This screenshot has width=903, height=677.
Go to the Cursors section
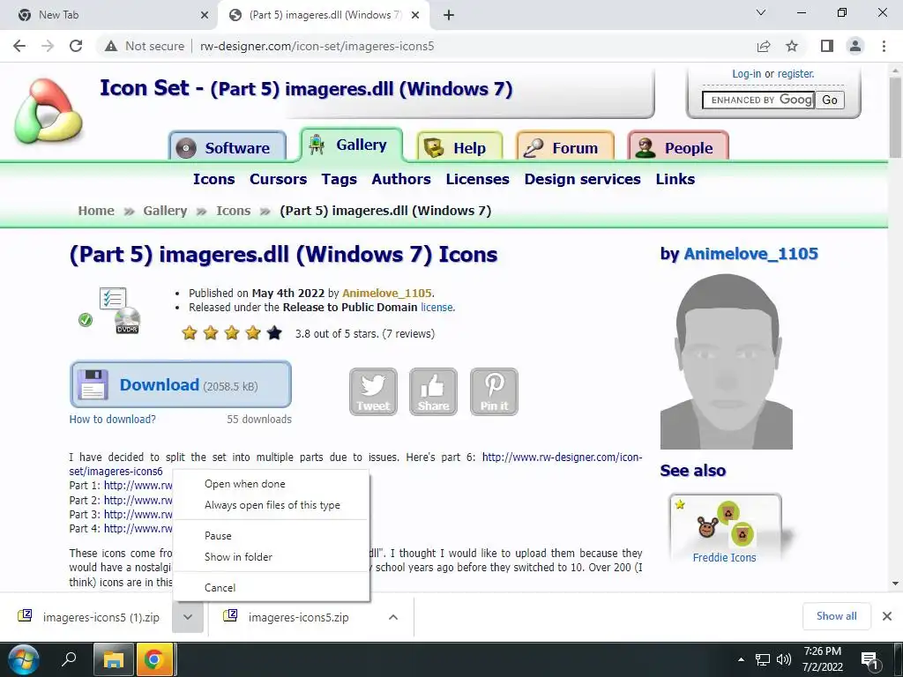pyautogui.click(x=278, y=179)
